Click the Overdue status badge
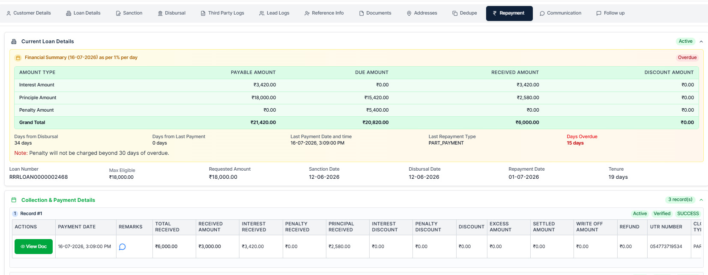The height and width of the screenshot is (275, 708). click(x=687, y=58)
